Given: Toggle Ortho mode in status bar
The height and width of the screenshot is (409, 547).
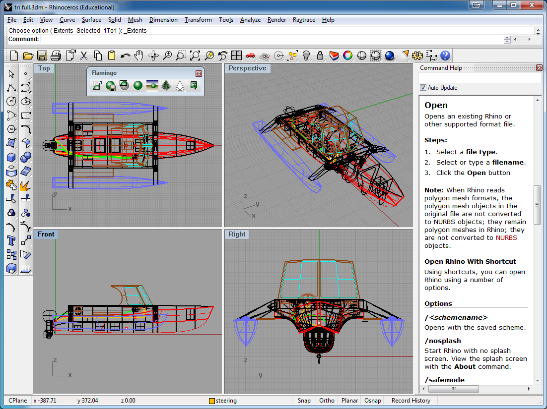Looking at the screenshot, I should [327, 401].
